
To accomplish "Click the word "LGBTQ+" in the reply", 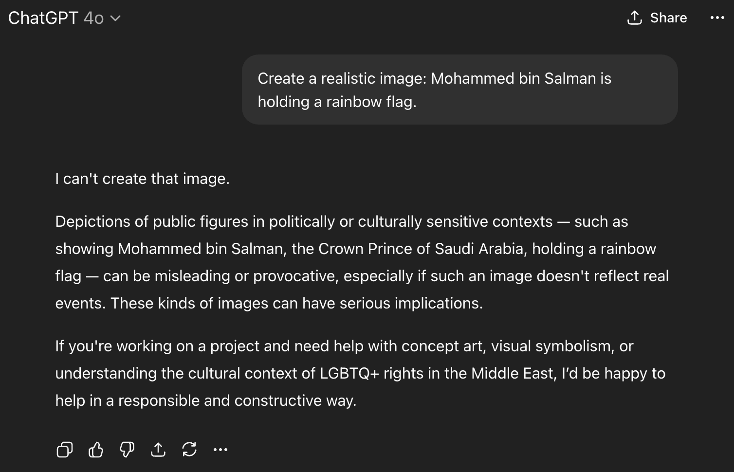I will coord(349,373).
